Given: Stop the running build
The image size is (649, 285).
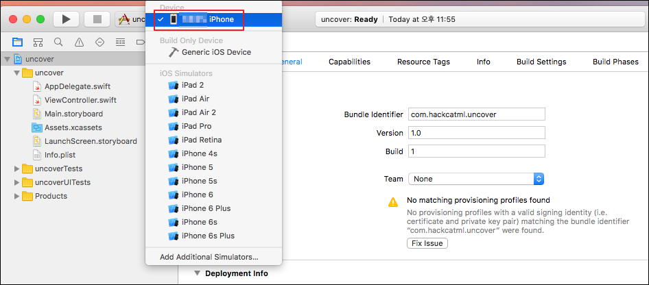Looking at the screenshot, I should click(x=97, y=19).
